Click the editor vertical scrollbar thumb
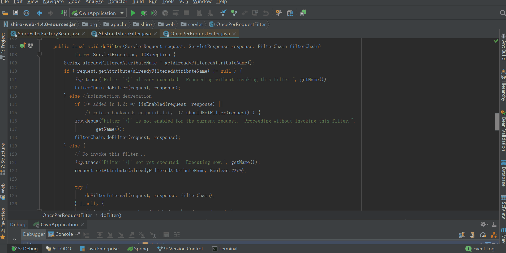The height and width of the screenshot is (253, 506). coord(497,122)
